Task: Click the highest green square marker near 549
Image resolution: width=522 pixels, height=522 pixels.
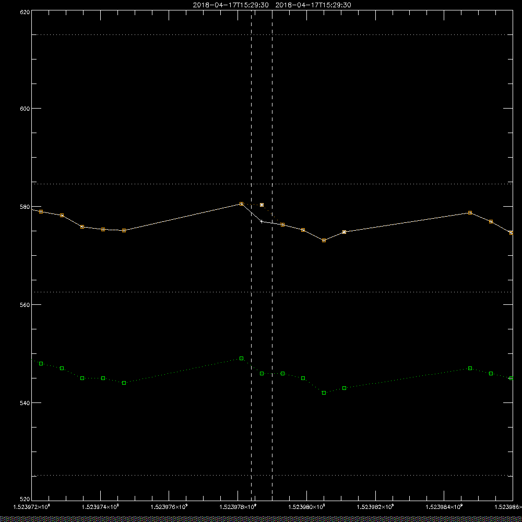Action: [241, 359]
